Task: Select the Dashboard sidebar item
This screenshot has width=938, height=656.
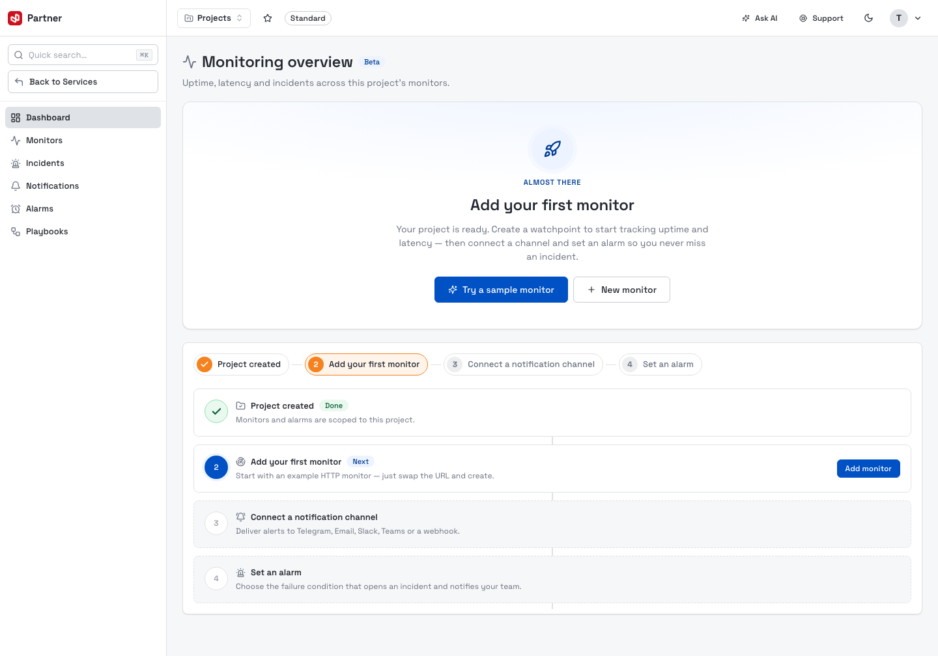Action: click(x=83, y=118)
